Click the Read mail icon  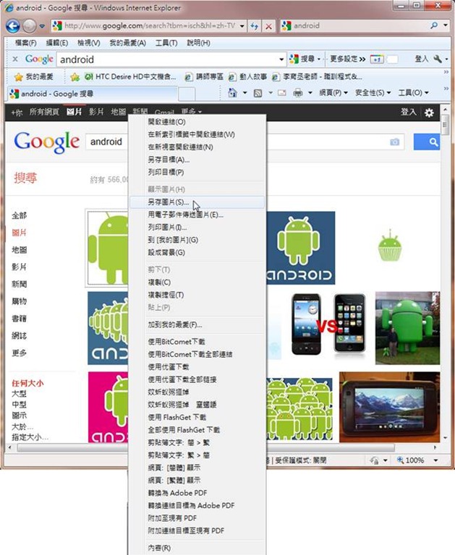click(281, 93)
